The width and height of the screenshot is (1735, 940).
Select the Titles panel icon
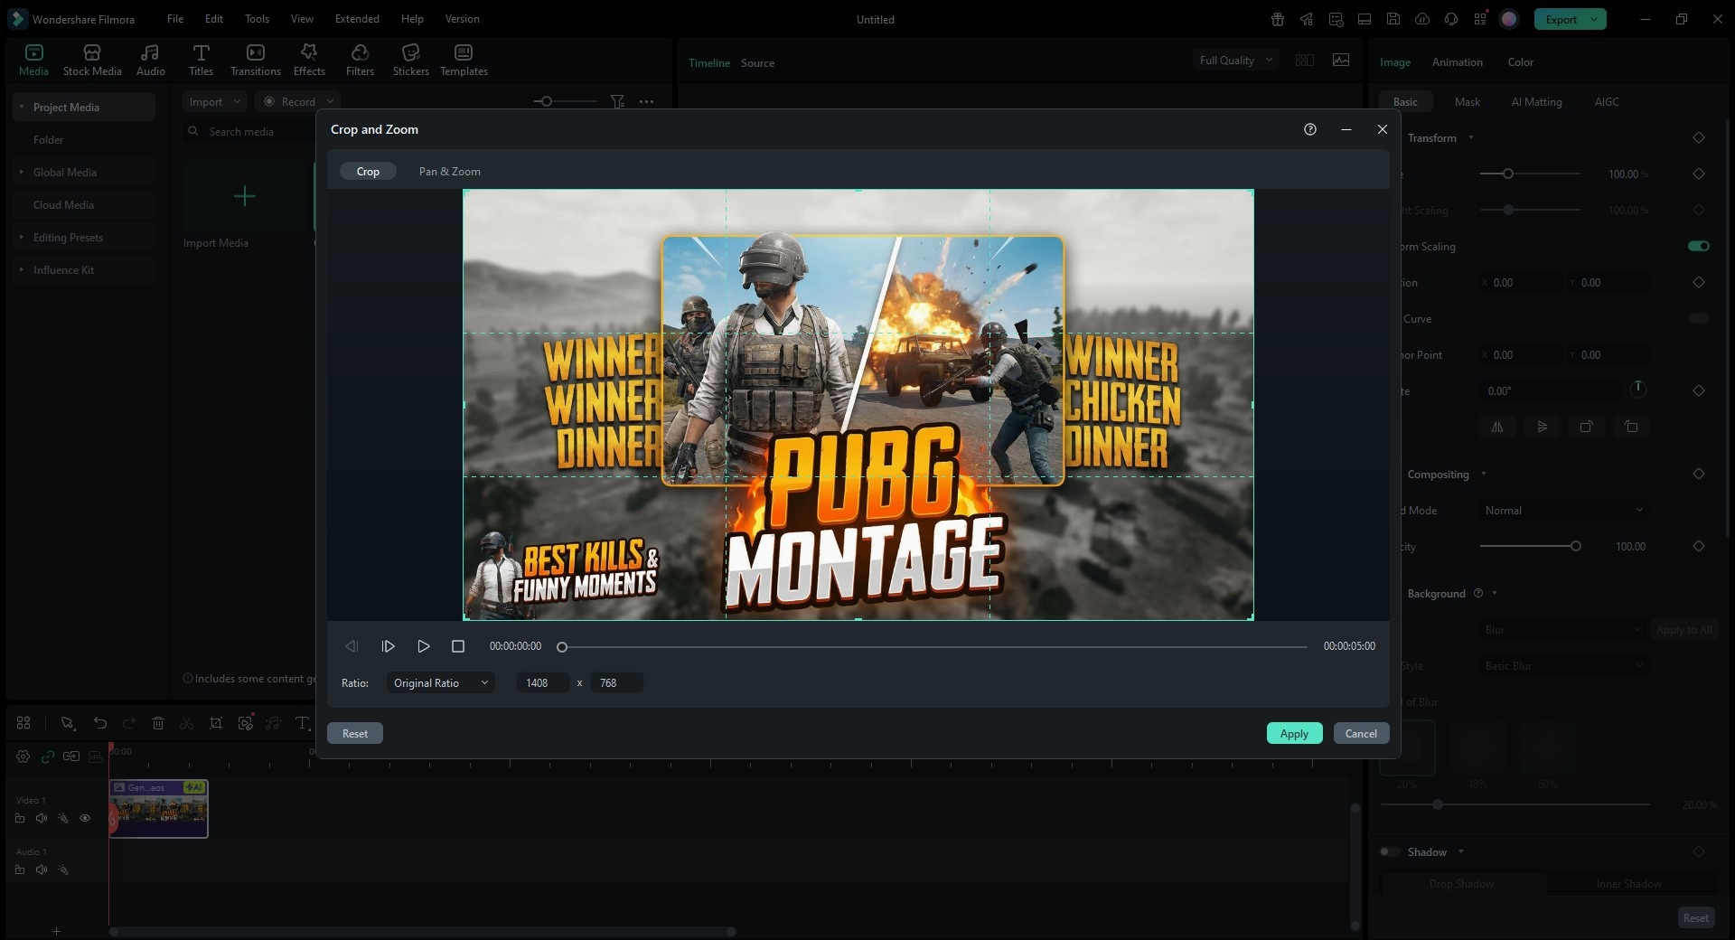point(201,60)
